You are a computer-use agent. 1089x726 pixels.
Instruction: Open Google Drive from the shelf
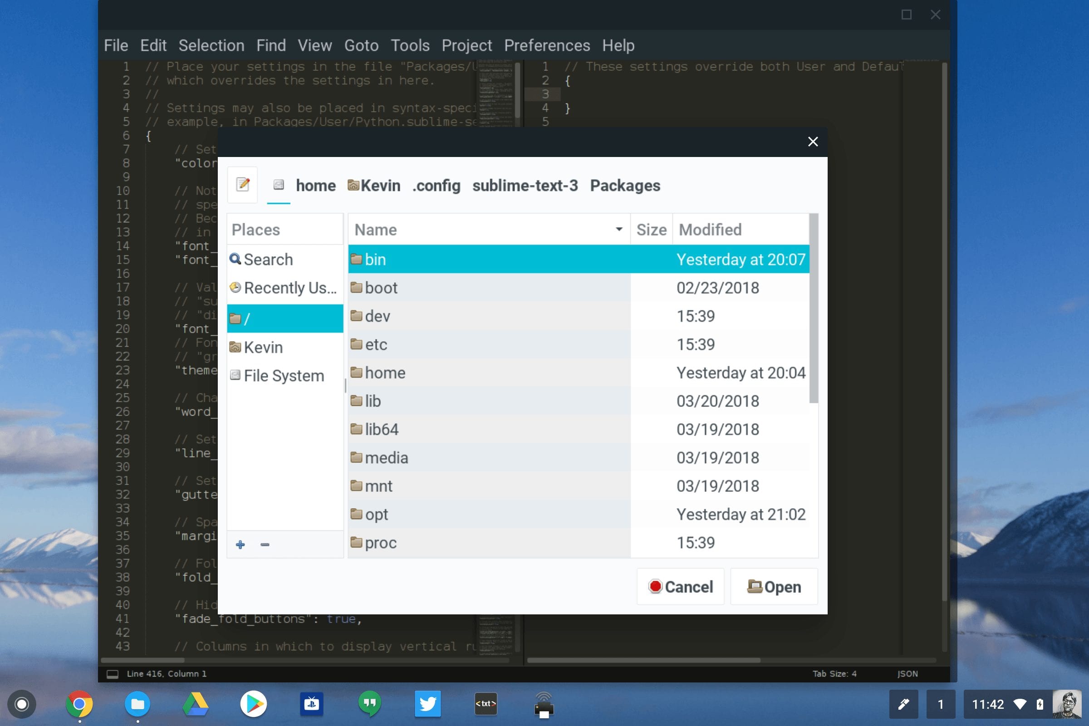[196, 704]
